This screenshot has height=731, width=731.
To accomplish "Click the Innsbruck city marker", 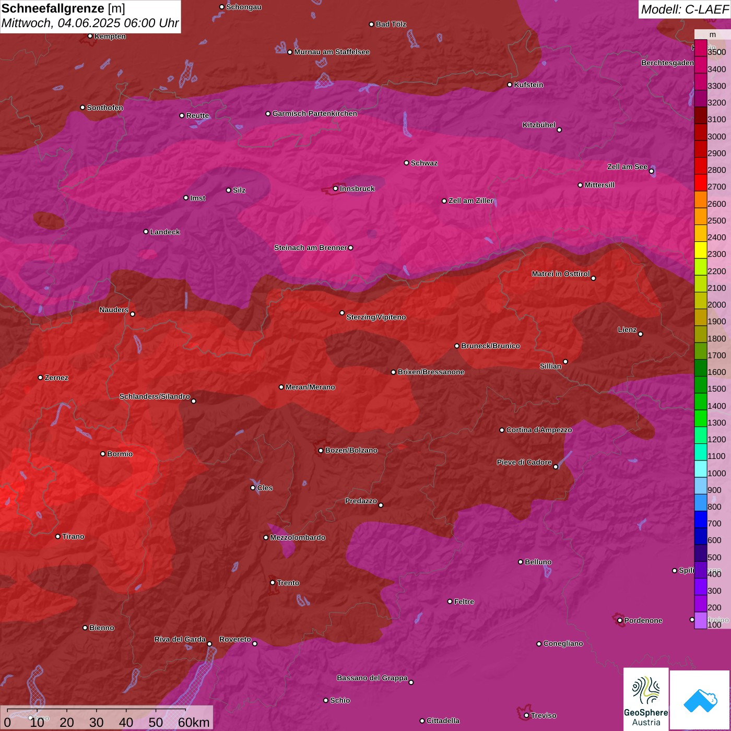I will click(336, 188).
